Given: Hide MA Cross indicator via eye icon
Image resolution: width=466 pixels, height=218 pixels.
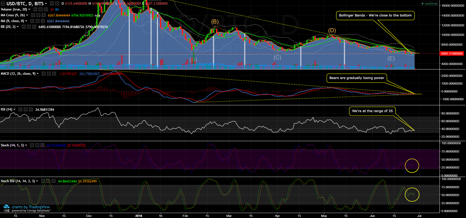Looking at the screenshot, I should (x=33, y=15).
